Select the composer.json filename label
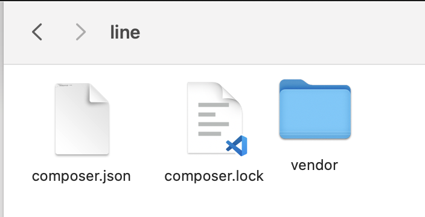The height and width of the screenshot is (217, 425). (x=81, y=176)
